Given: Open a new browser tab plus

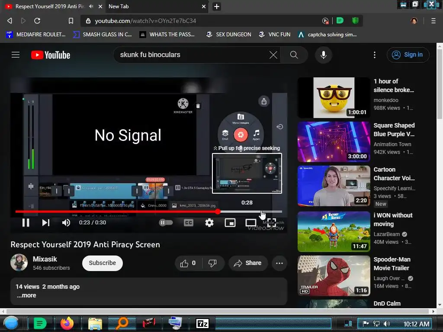Looking at the screenshot, I should pos(217,6).
